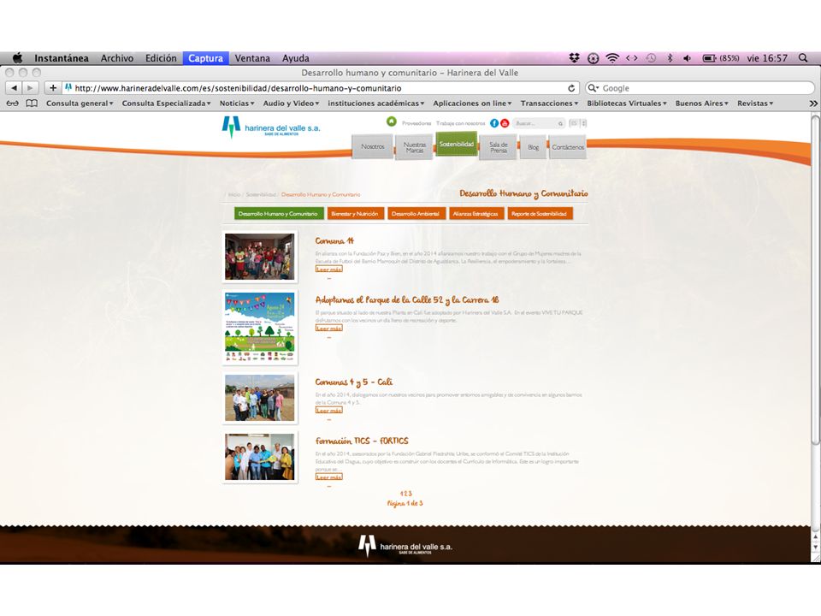Show more bookmarks with the double chevron
The image size is (821, 616).
pos(813,104)
